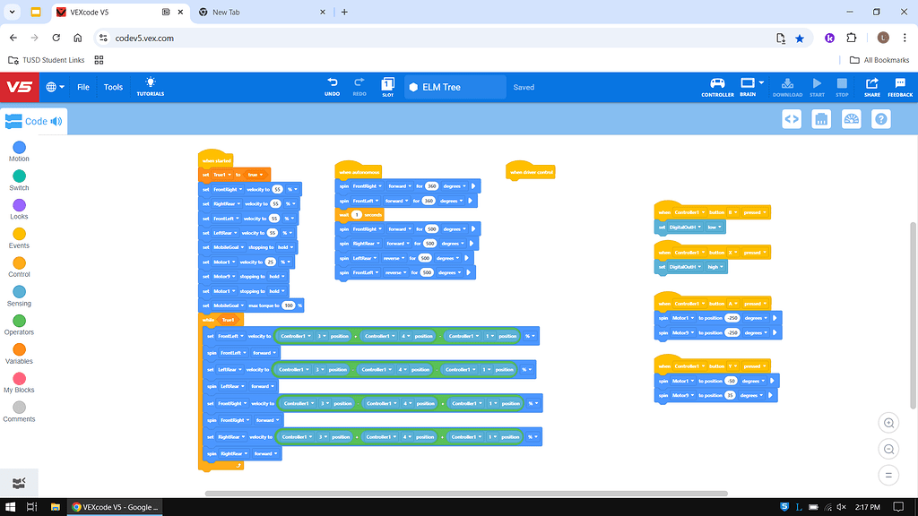Viewport: 918px width, 516px height.
Task: Open a new browser tab with plus
Action: click(x=344, y=12)
